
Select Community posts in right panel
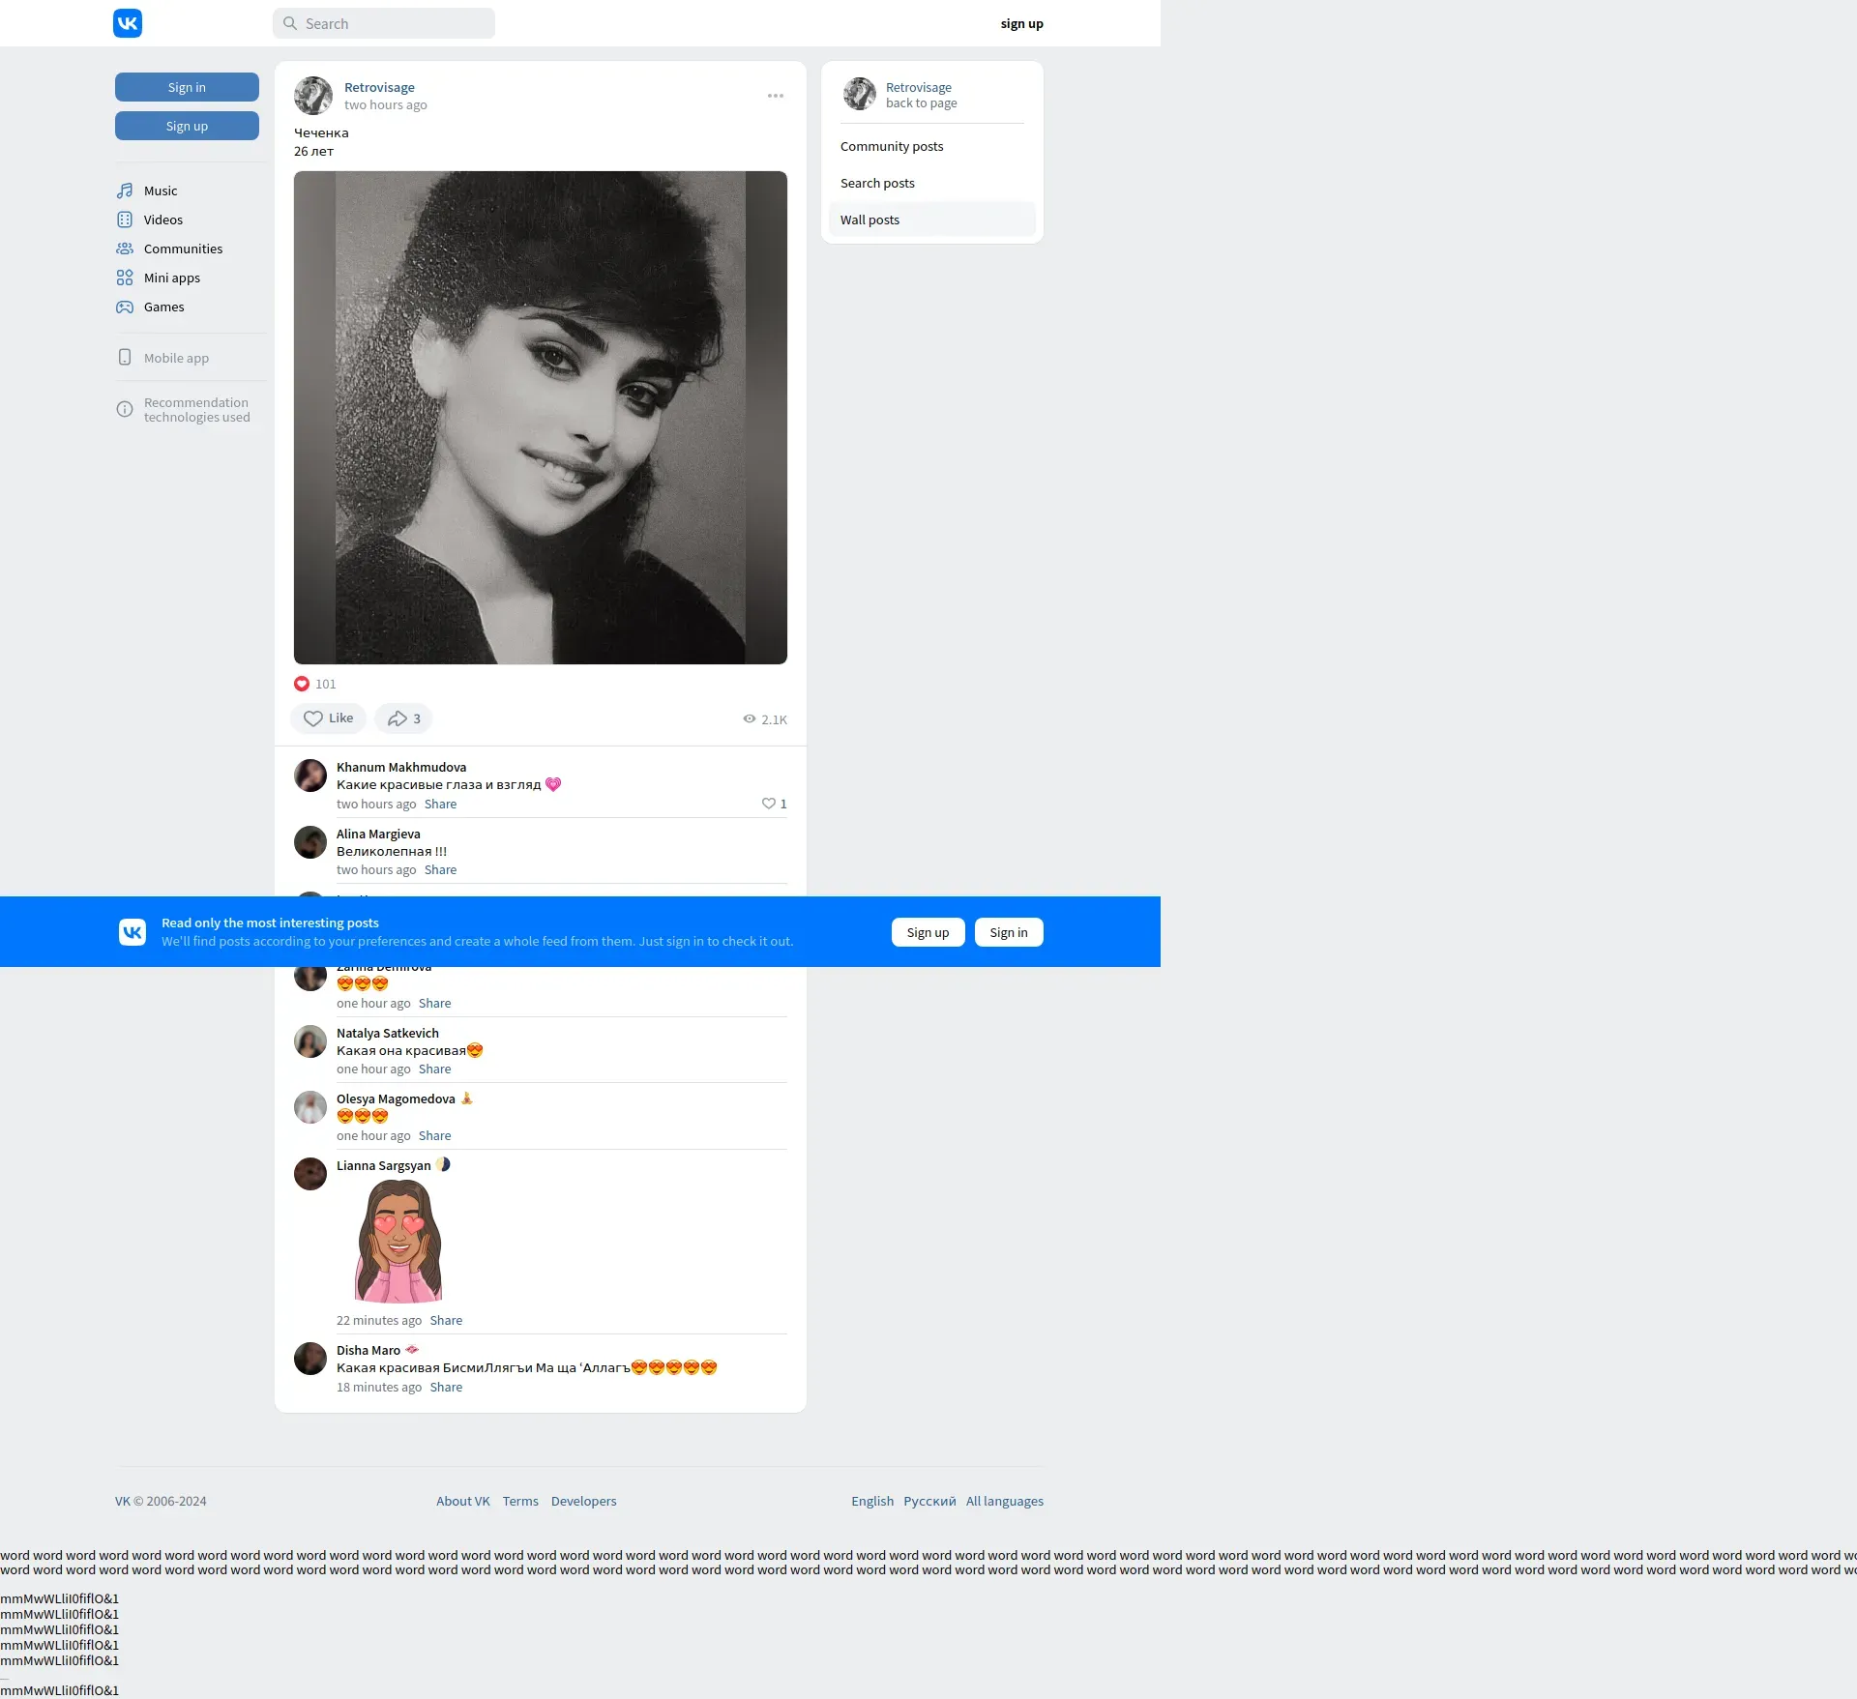(x=892, y=146)
